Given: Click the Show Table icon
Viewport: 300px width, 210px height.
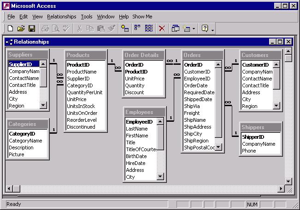Looking at the screenshot, I should [125, 28].
